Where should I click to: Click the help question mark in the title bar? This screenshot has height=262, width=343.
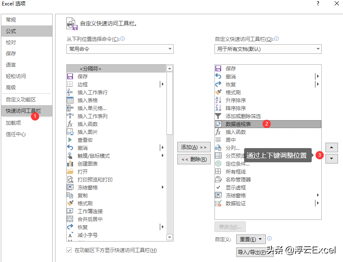pos(318,3)
